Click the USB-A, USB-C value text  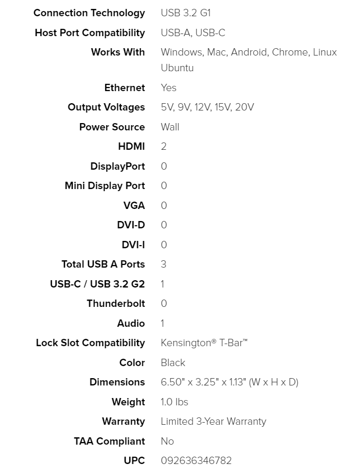pyautogui.click(x=193, y=33)
